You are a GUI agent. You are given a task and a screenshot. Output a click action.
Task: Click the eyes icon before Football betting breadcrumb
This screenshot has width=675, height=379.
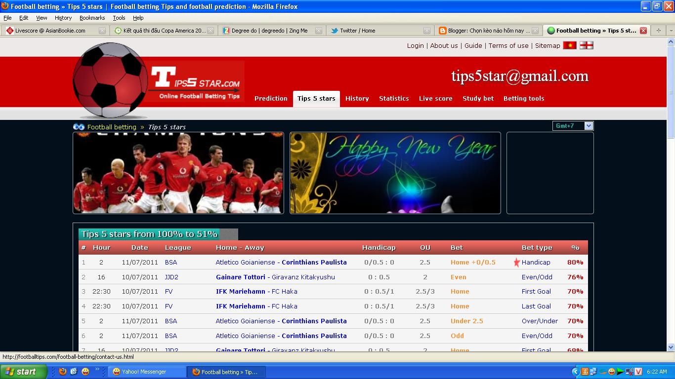(79, 127)
